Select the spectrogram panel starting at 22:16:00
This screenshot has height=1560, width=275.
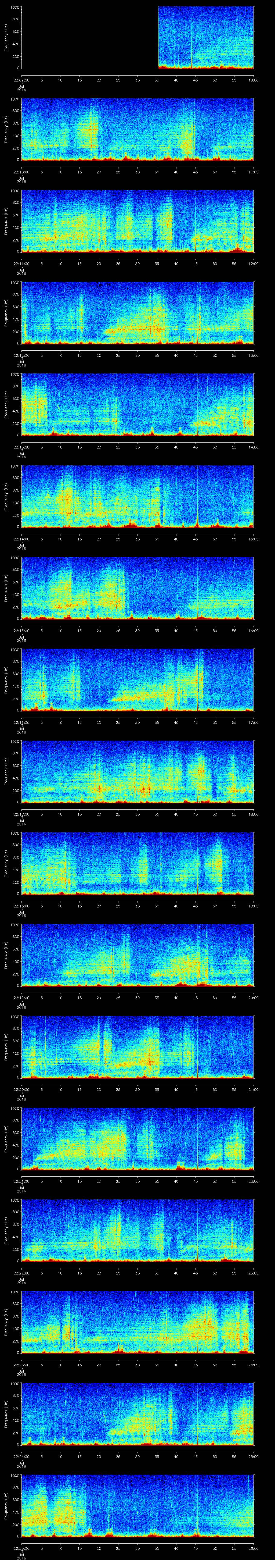137,680
